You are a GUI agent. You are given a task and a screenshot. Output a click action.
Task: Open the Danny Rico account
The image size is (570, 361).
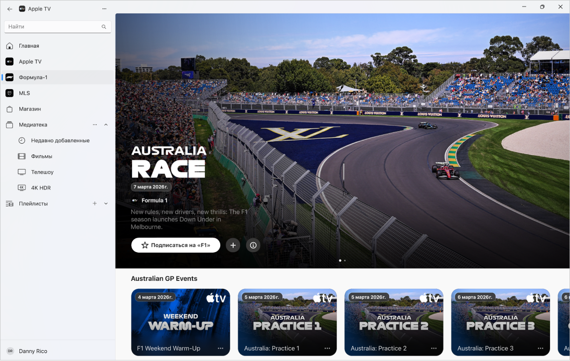[x=57, y=351]
